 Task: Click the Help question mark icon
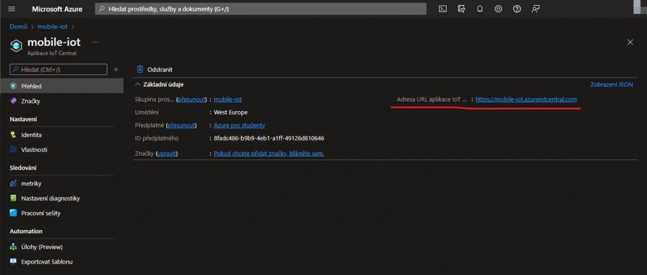(517, 9)
